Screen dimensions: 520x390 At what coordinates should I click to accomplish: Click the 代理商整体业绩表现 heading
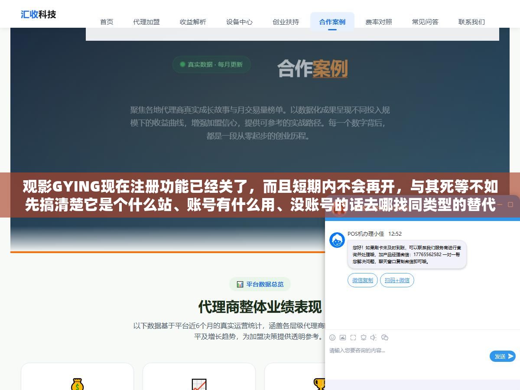coord(260,307)
